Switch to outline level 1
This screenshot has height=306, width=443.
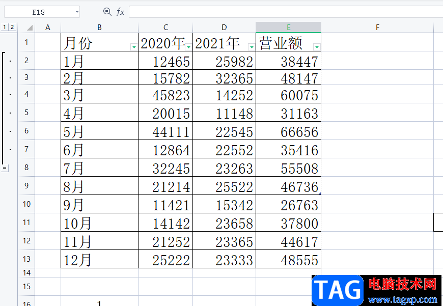pos(5,27)
